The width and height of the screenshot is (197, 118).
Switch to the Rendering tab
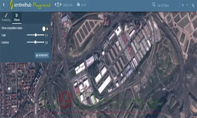[6, 18]
